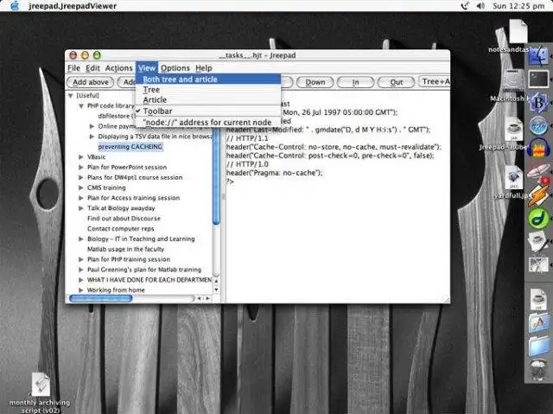
Task: Collapse the [Useful] root node
Action: click(x=70, y=96)
